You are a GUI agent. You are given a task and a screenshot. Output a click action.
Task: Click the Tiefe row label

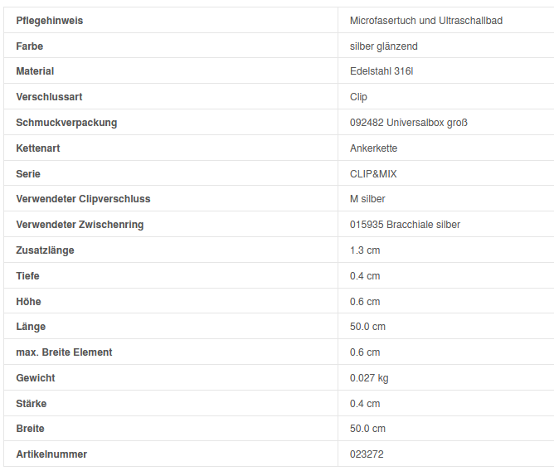pos(27,276)
